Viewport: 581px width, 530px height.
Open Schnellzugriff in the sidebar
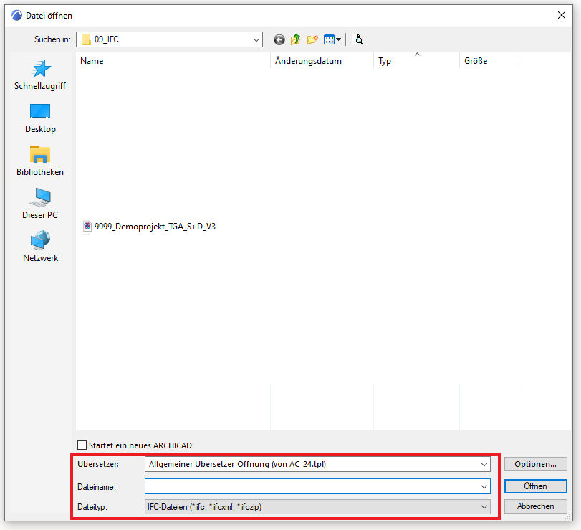pos(40,75)
